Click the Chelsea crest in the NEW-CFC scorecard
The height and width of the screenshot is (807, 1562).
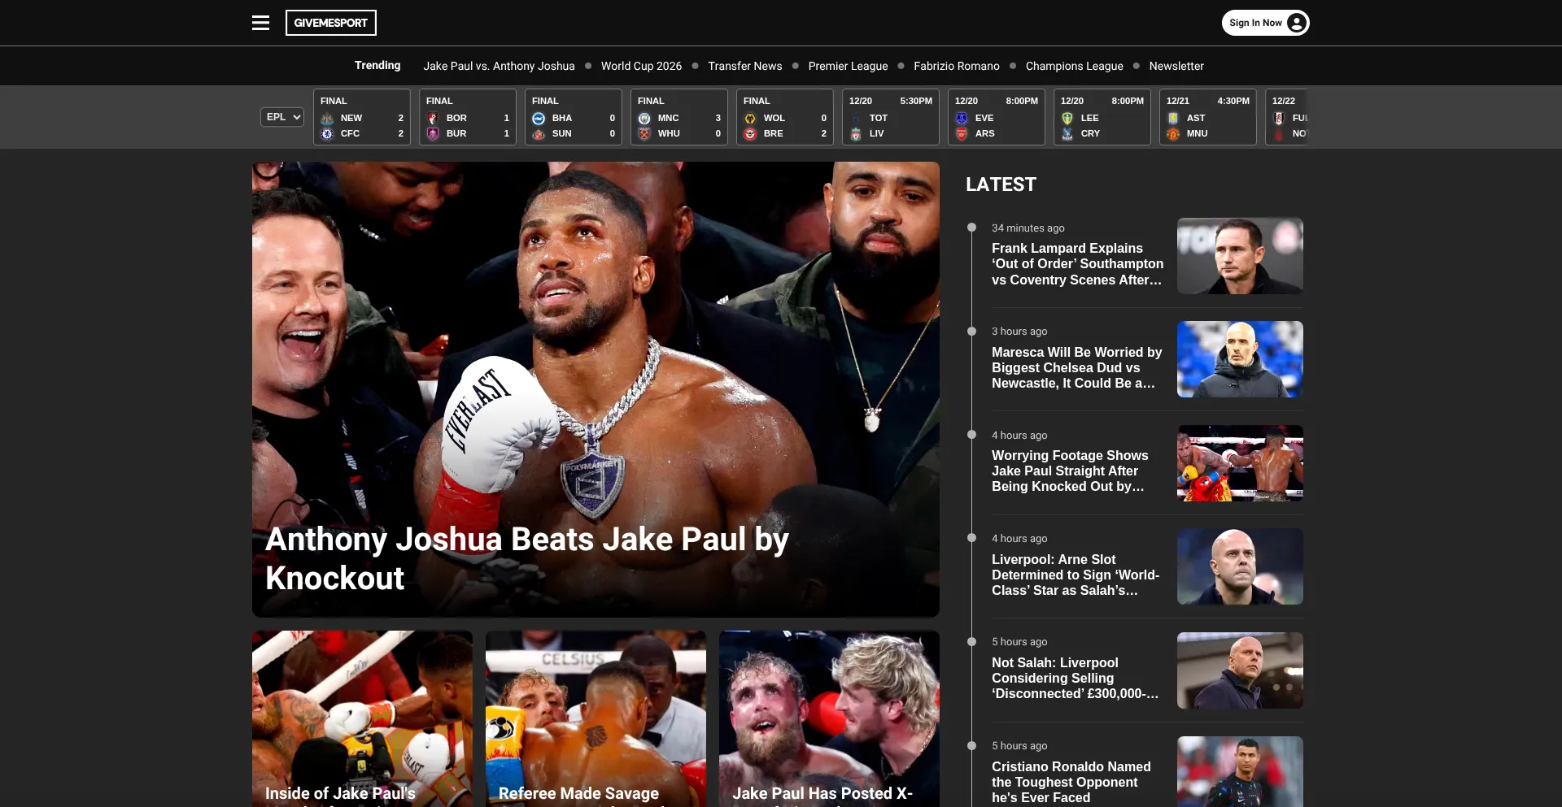tap(327, 133)
